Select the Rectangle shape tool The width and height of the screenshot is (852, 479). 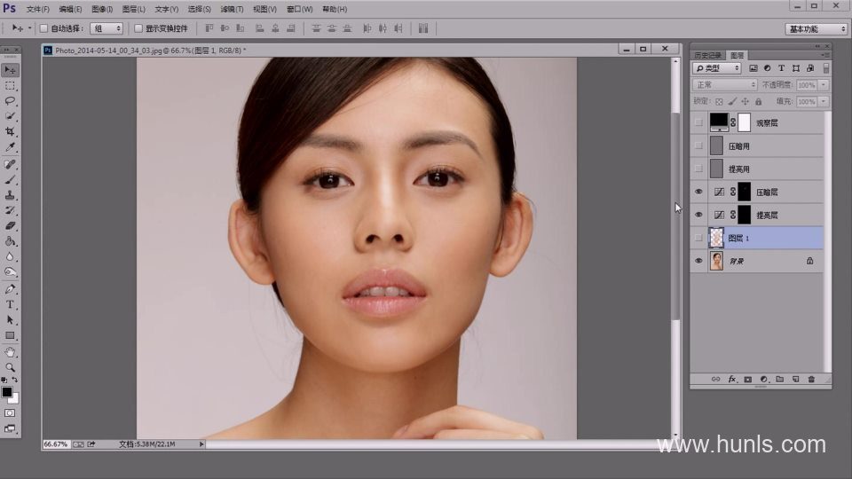point(11,335)
